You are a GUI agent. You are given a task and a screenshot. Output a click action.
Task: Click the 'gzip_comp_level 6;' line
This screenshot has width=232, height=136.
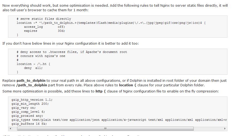(x=28, y=112)
